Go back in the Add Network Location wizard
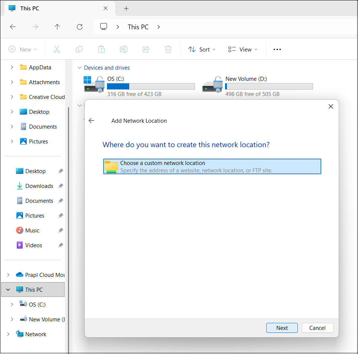 91,120
